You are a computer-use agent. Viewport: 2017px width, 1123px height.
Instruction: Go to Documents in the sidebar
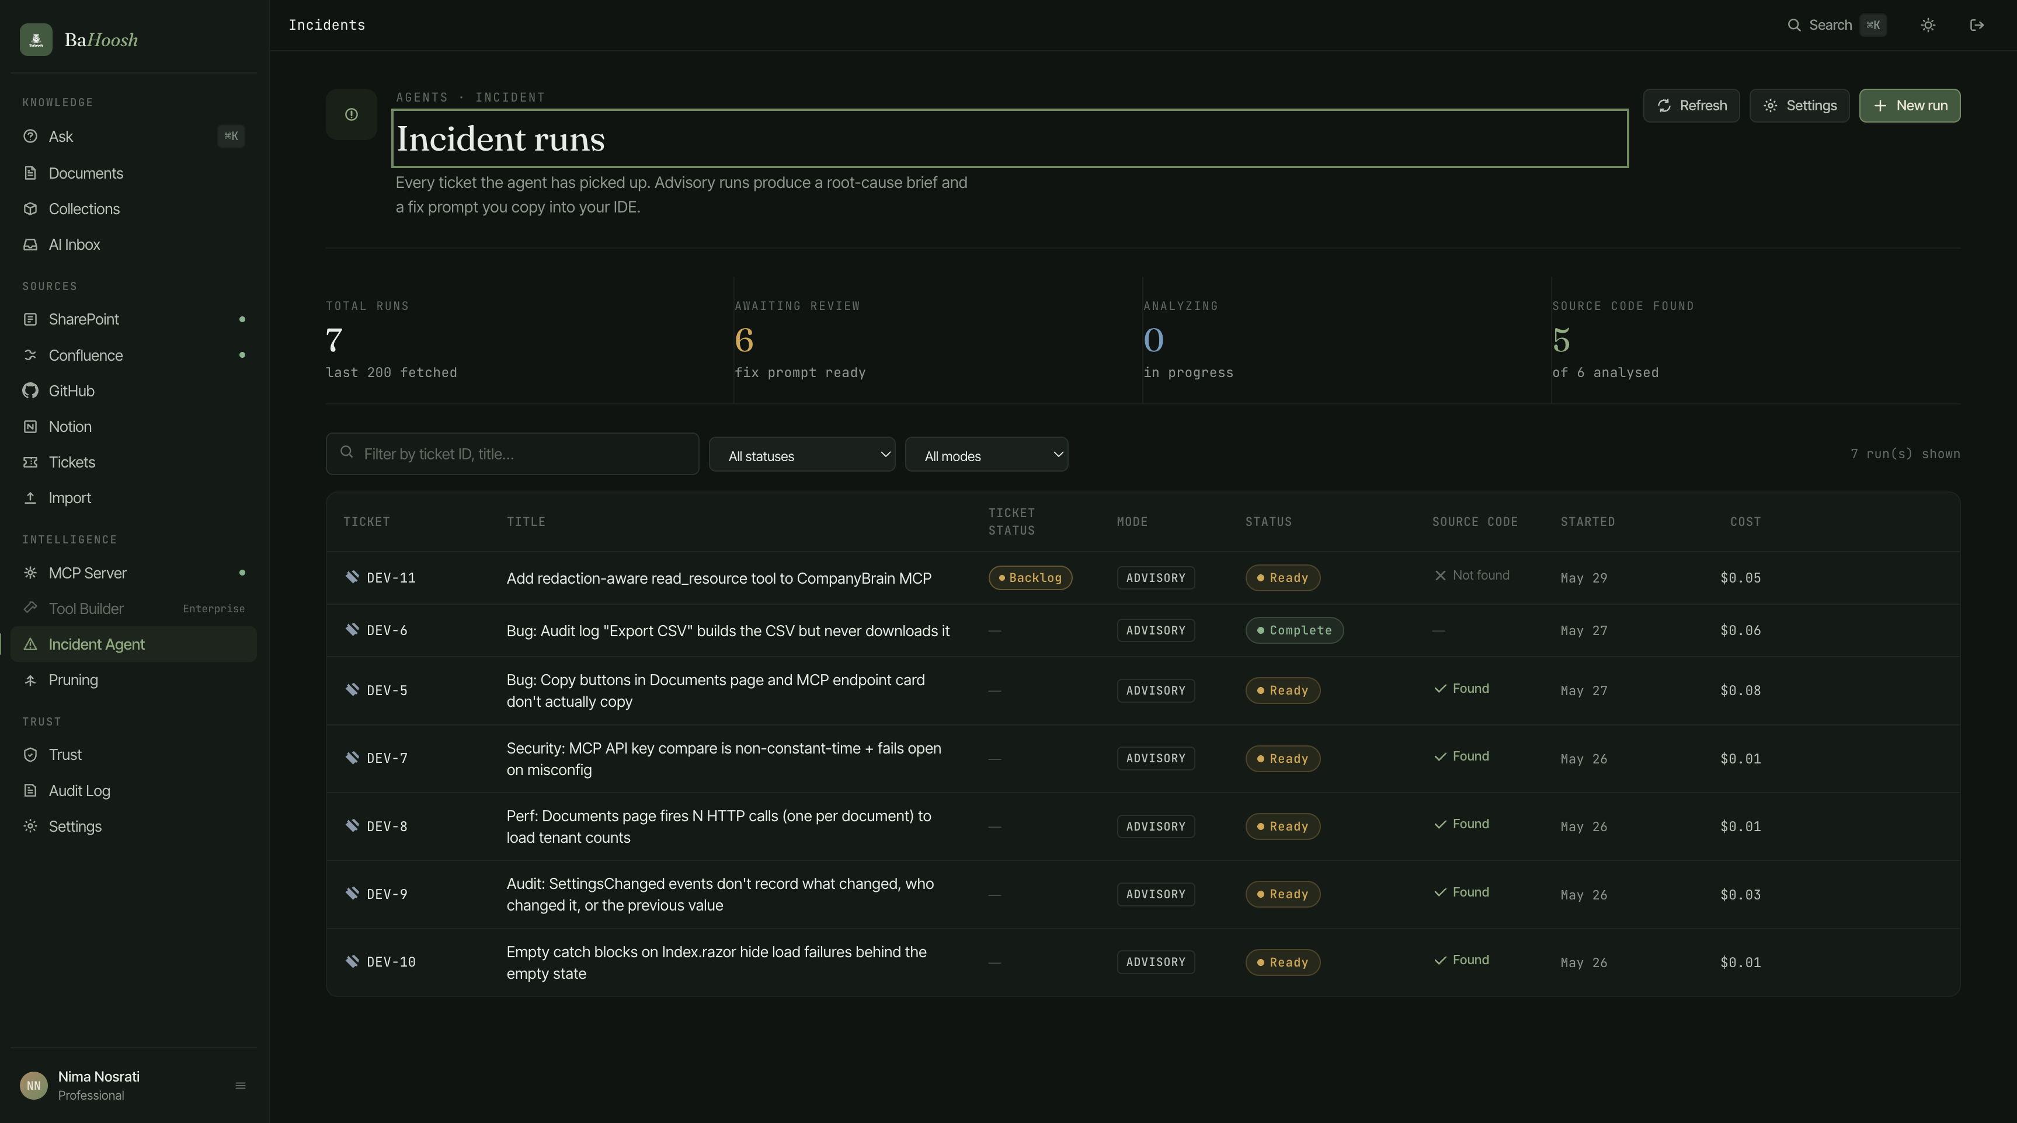point(133,173)
